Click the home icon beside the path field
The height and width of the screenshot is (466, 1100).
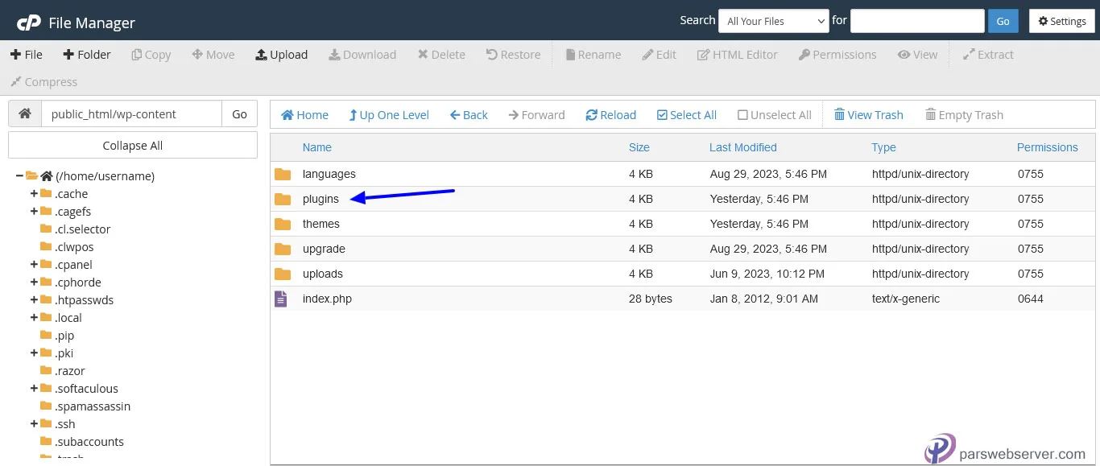(x=25, y=114)
